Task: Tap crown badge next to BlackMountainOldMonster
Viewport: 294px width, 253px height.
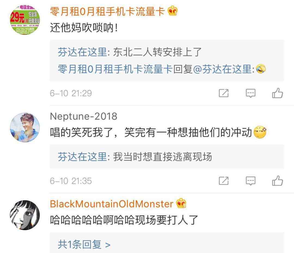Action: click(x=181, y=203)
